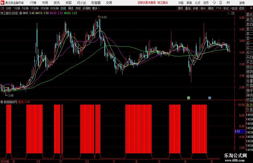Screen dimensions: 253x163
Task: Click the MA10: 3.50 value label
Action: pyautogui.click(x=42, y=13)
